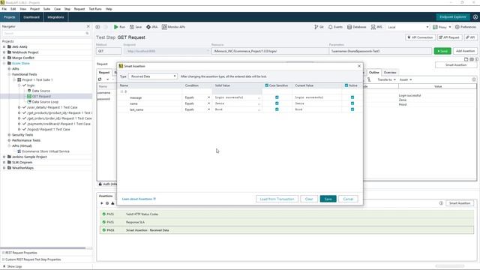
Task: Open Monitor APIs from the toolbar
Action: 164,27
